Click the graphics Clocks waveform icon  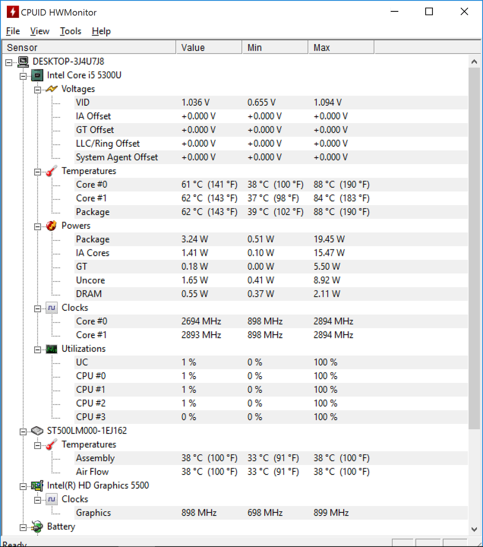[x=51, y=499]
